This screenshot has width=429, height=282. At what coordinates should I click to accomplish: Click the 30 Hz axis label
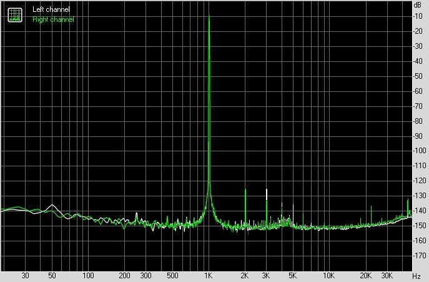(25, 275)
